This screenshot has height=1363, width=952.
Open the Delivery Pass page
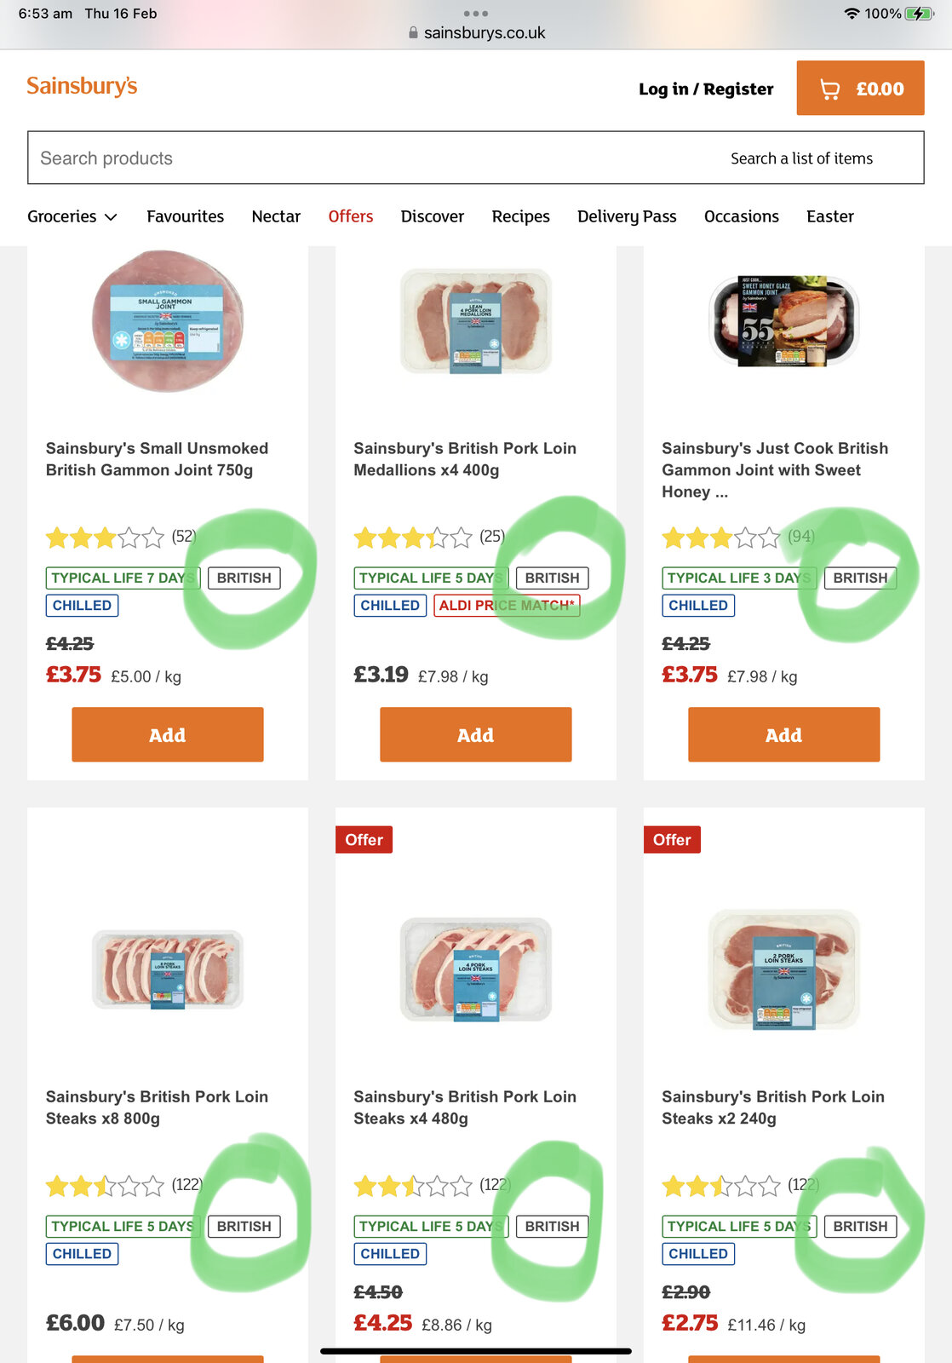(x=627, y=216)
